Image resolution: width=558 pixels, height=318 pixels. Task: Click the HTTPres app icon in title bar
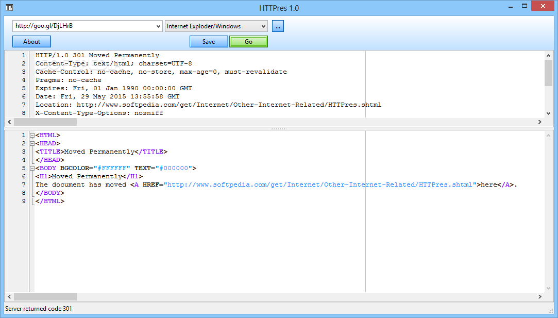[x=9, y=7]
